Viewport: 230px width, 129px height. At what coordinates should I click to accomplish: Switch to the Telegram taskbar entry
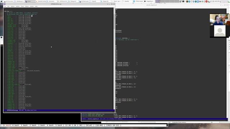[x=73, y=1]
